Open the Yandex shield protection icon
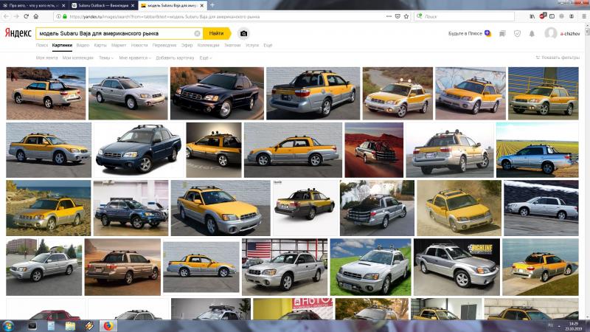Screen dimensions: 590x332 [518, 33]
